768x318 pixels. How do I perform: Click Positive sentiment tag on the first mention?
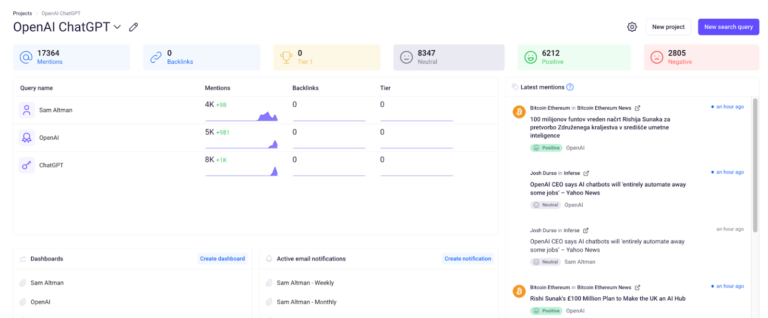pyautogui.click(x=546, y=148)
